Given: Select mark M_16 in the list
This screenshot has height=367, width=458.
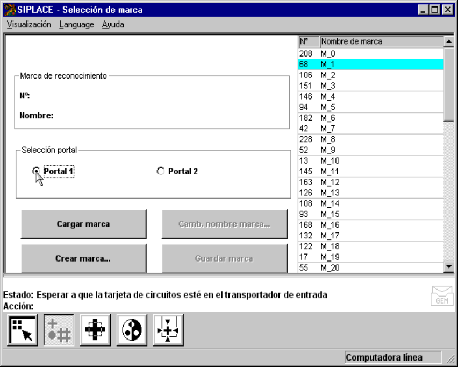Looking at the screenshot, I should pos(371,225).
